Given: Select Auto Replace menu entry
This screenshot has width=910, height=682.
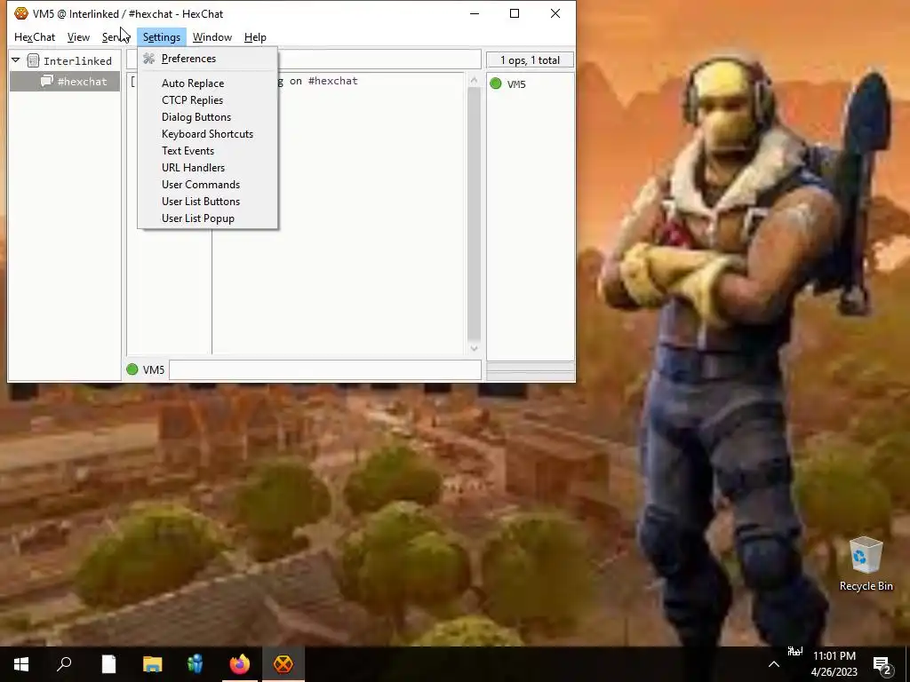Looking at the screenshot, I should pyautogui.click(x=193, y=83).
